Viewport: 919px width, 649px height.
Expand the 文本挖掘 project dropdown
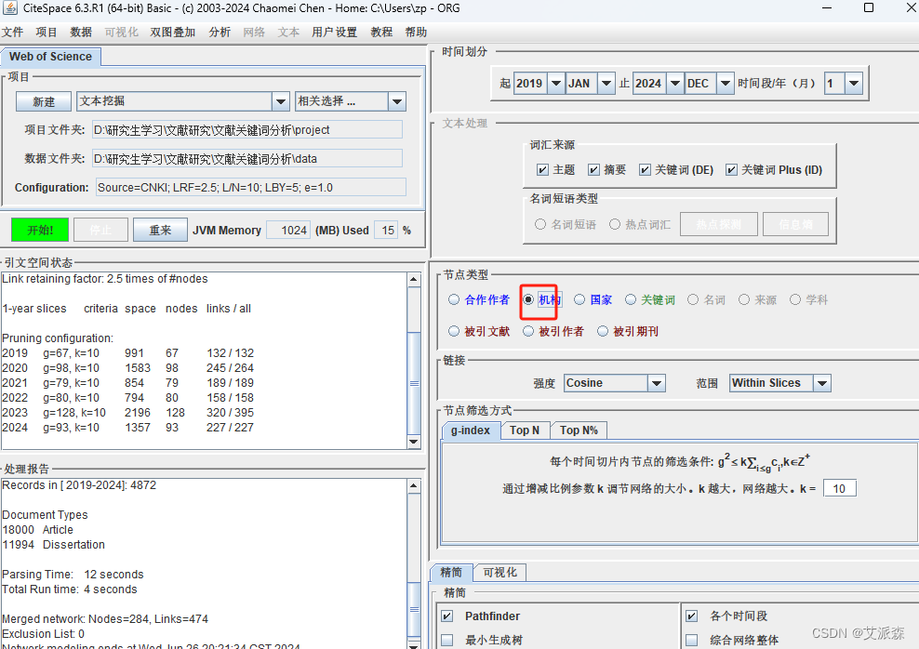coord(281,101)
